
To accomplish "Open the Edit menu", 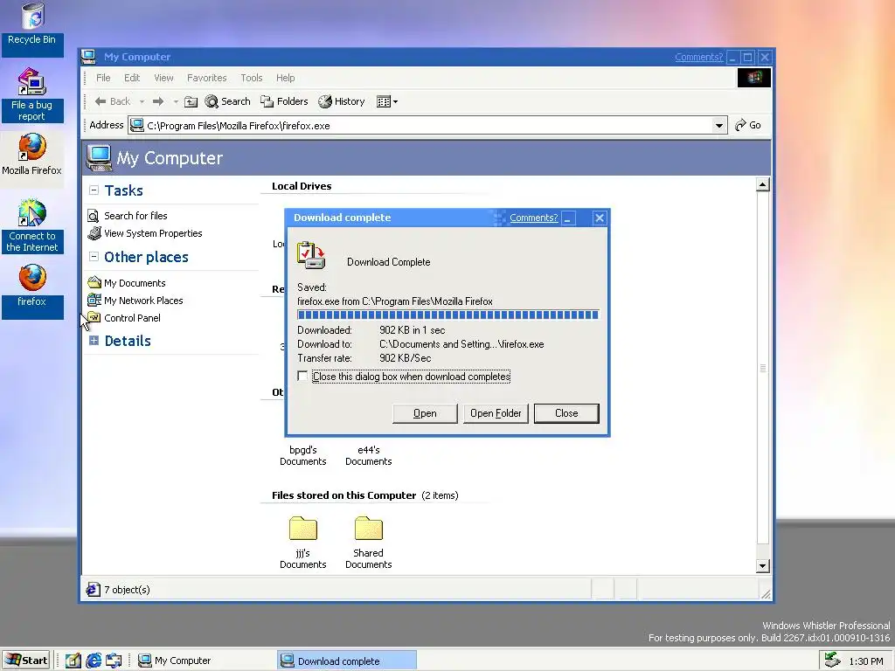I will click(132, 78).
